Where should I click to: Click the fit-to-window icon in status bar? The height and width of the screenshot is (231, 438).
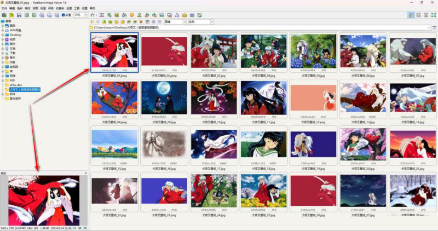(x=85, y=228)
